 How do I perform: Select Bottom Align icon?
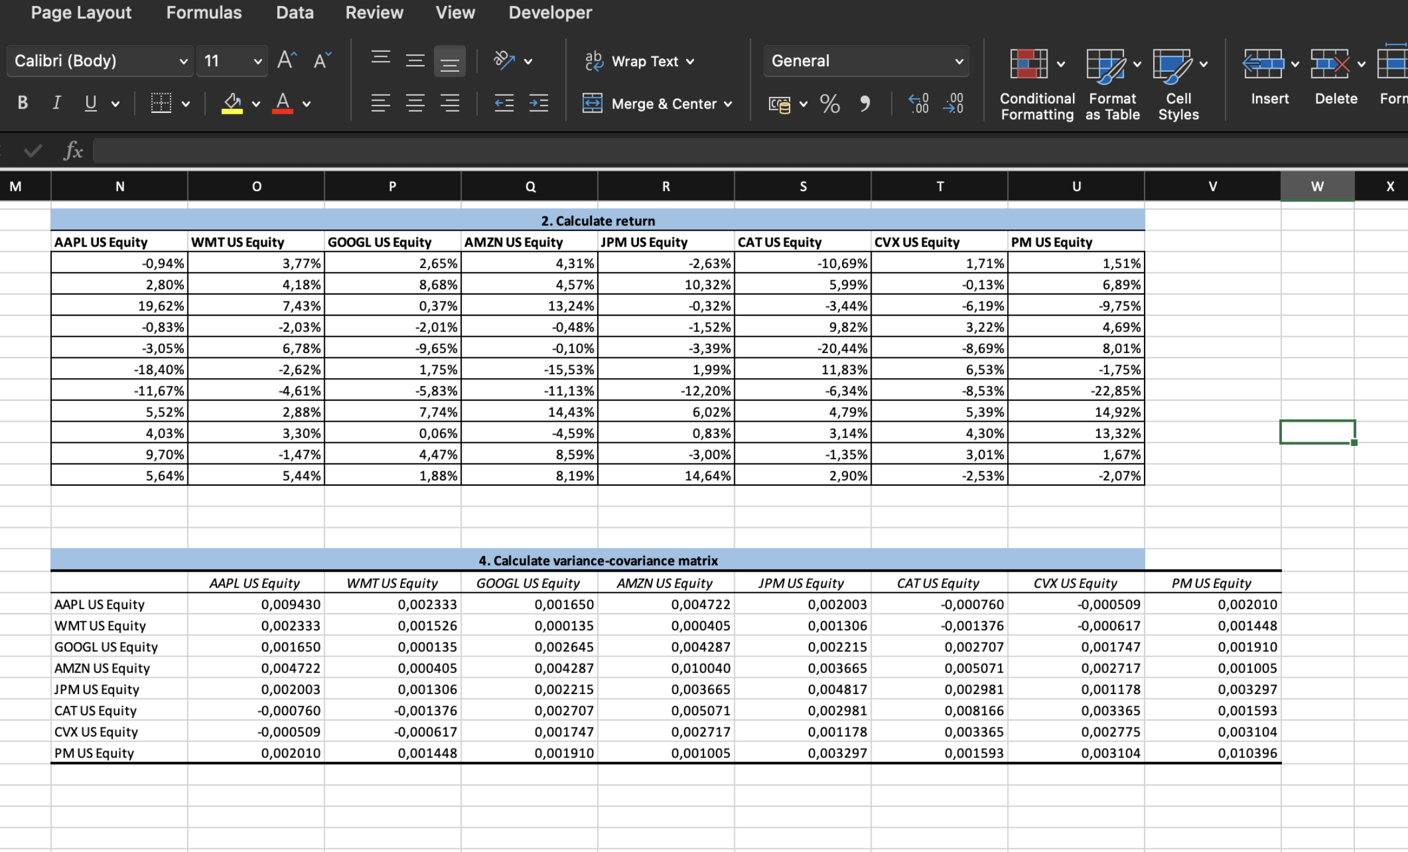tap(450, 61)
